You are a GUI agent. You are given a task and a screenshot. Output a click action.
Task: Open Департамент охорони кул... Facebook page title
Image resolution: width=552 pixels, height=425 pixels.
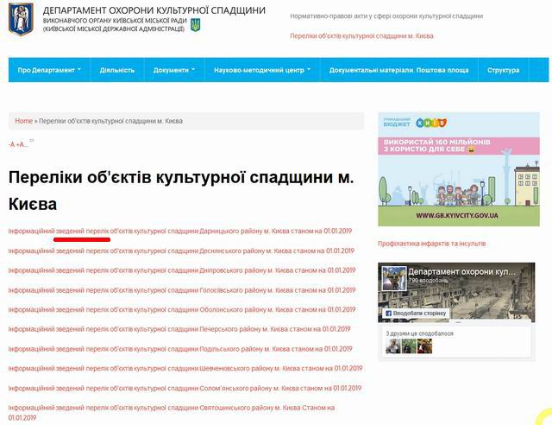coord(462,271)
